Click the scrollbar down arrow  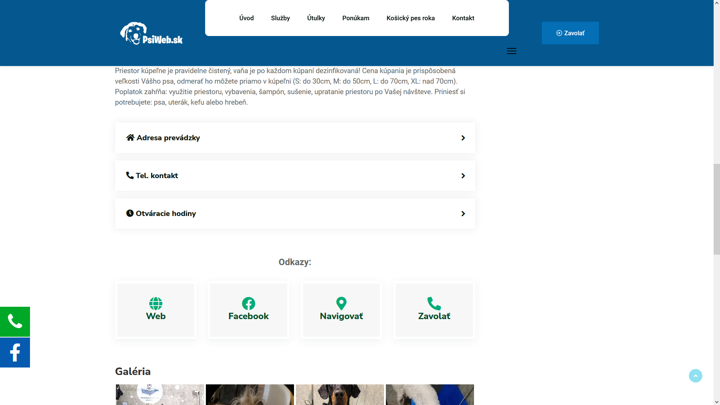pyautogui.click(x=717, y=402)
